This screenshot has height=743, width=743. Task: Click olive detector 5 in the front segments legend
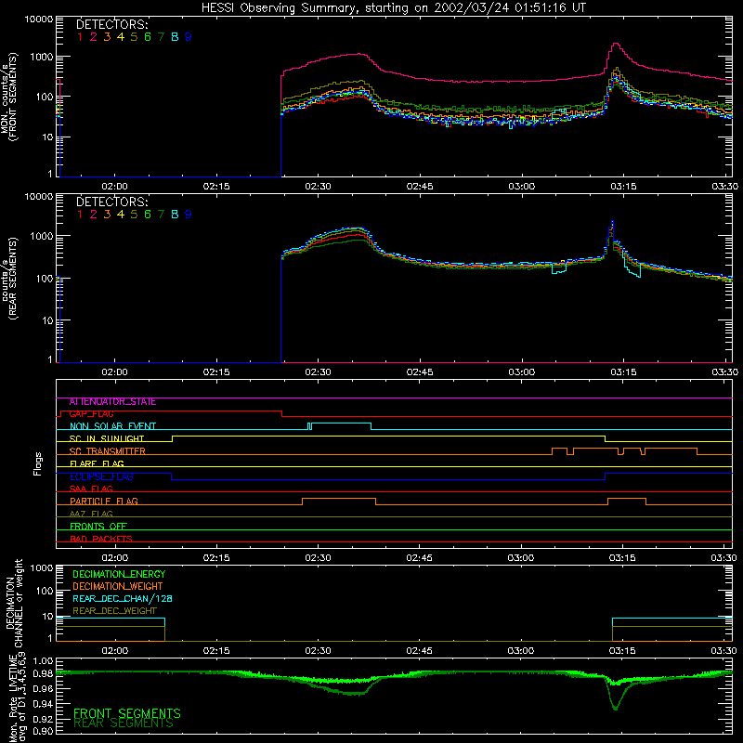(x=134, y=37)
